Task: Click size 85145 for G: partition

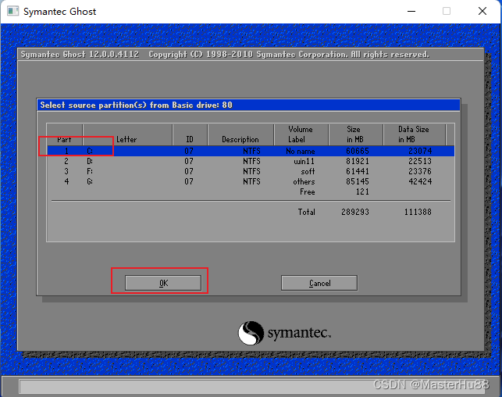Action: 358,181
